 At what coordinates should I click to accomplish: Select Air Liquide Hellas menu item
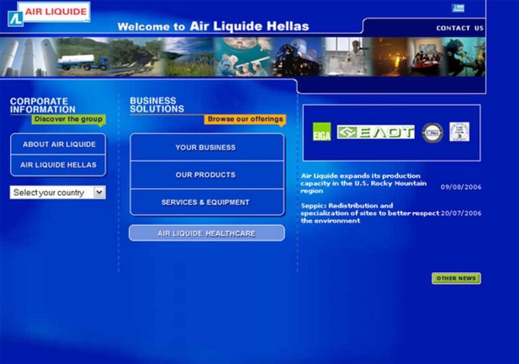click(x=58, y=165)
